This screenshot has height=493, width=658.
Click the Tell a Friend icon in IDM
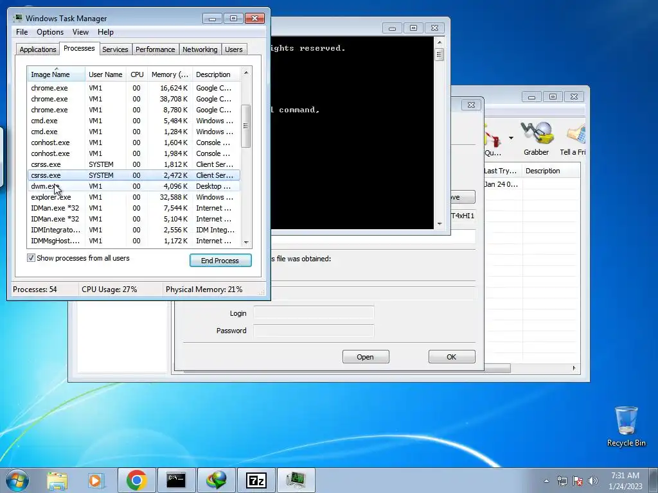pyautogui.click(x=573, y=139)
